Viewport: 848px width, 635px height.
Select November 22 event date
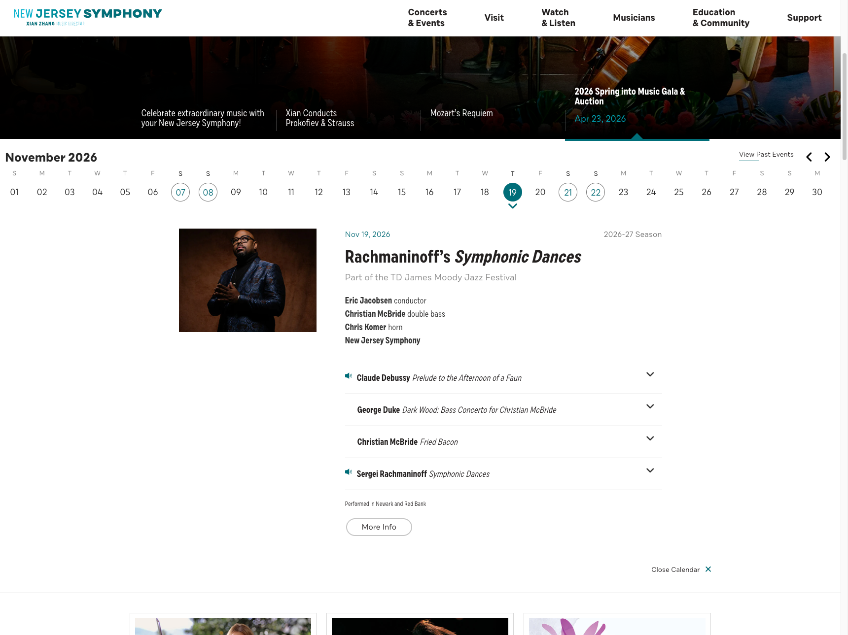596,192
